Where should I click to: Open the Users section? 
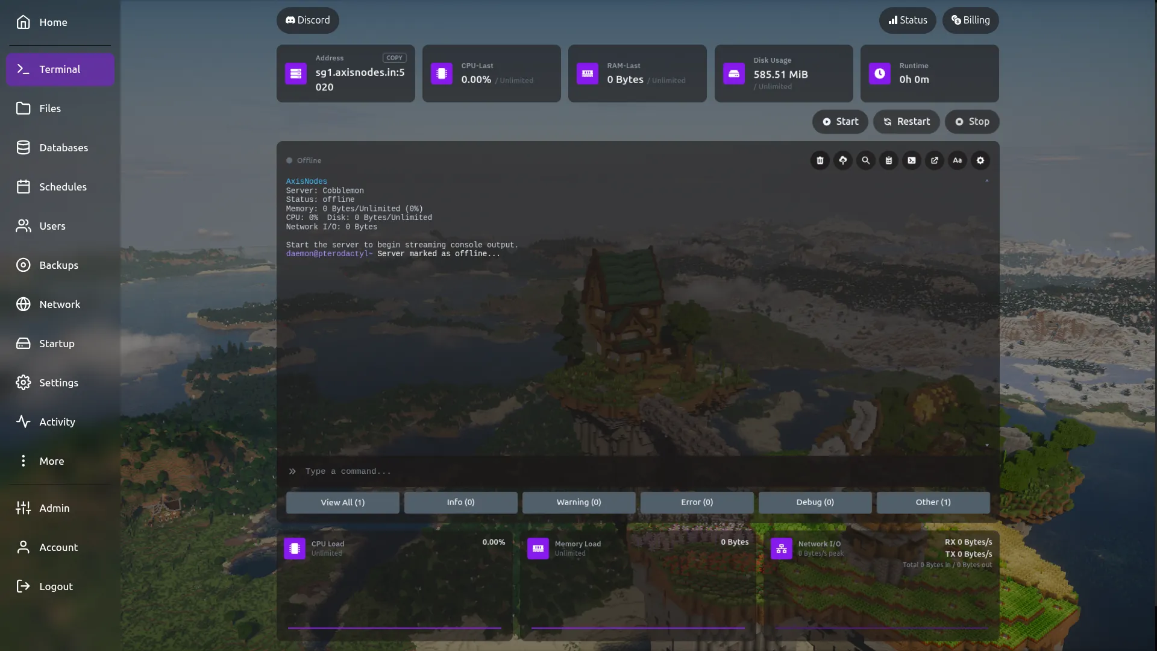pos(60,226)
